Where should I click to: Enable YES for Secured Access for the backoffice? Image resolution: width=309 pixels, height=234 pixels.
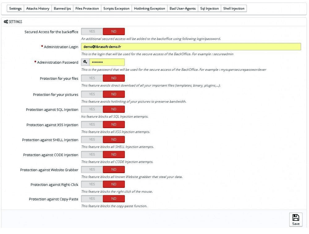coord(92,31)
